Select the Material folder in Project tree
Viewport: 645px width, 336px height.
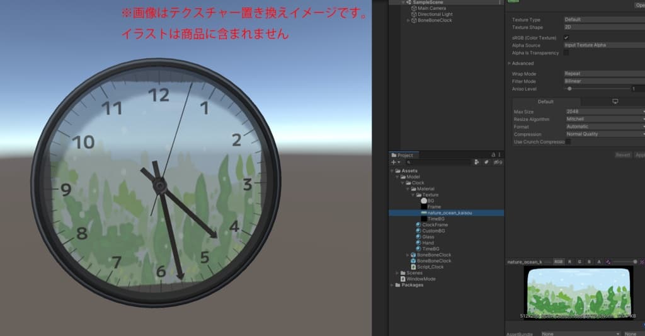(x=423, y=188)
